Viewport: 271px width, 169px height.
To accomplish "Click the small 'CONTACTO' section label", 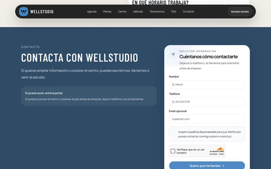I will tap(30, 47).
